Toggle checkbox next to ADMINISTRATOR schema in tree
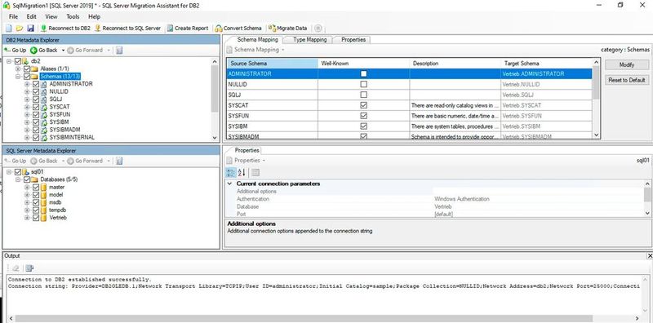Screen dimensions: 653x323 [x=36, y=84]
